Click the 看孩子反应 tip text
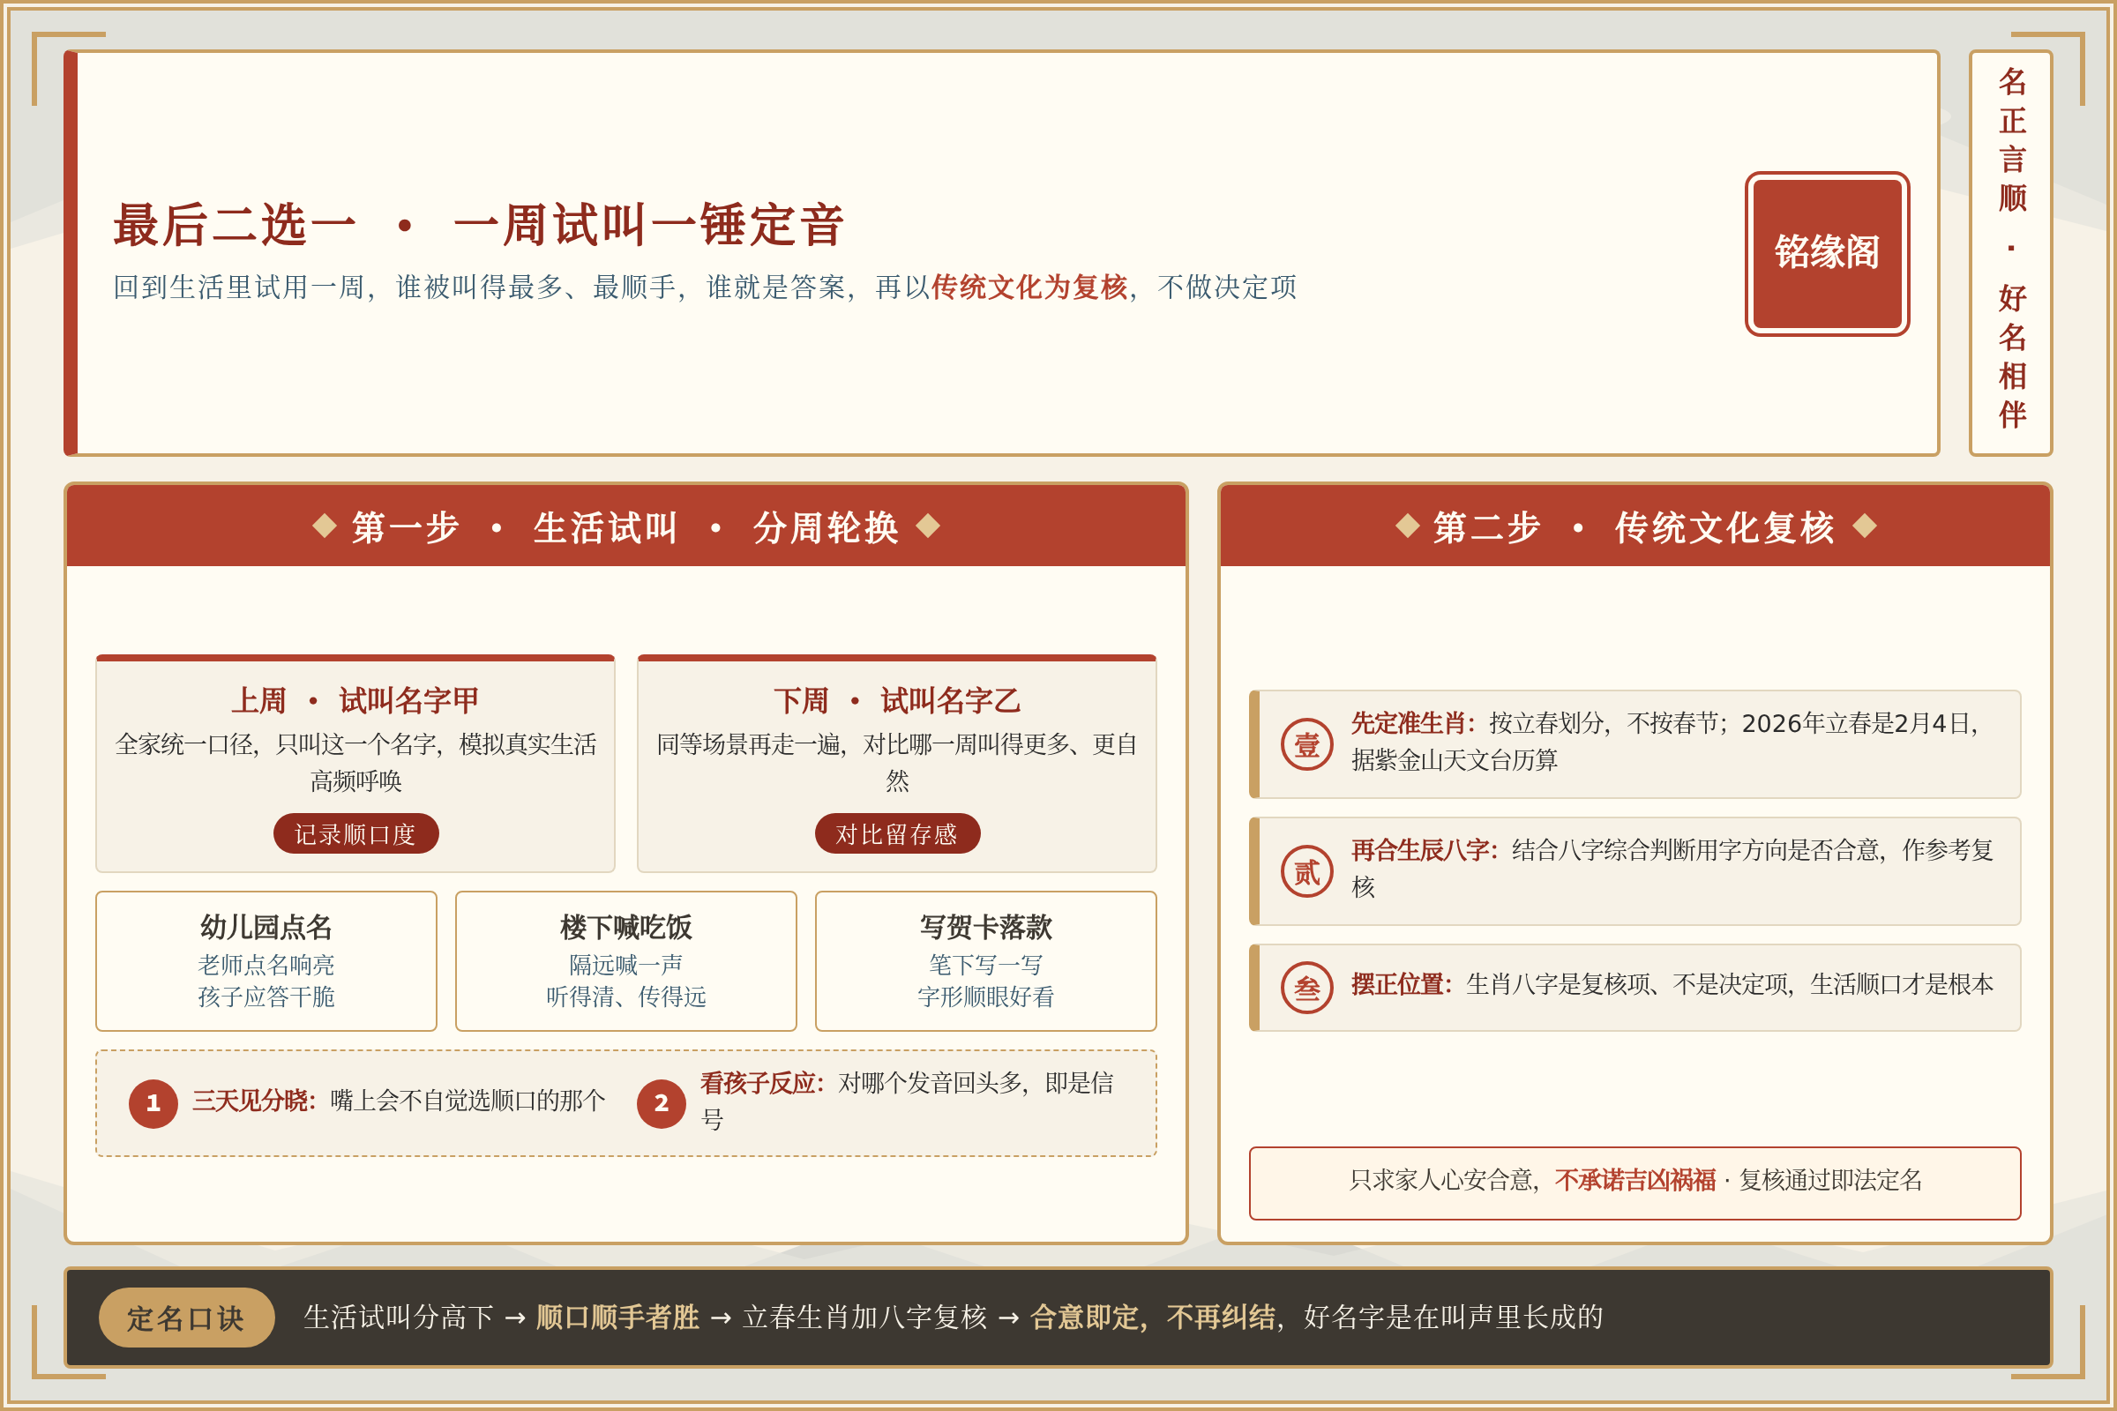2117x1411 pixels. pos(908,1101)
